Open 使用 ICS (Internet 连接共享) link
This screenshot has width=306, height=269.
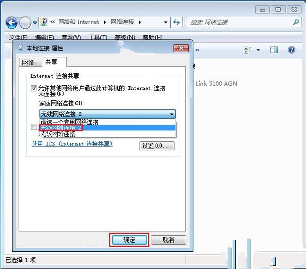click(x=72, y=144)
